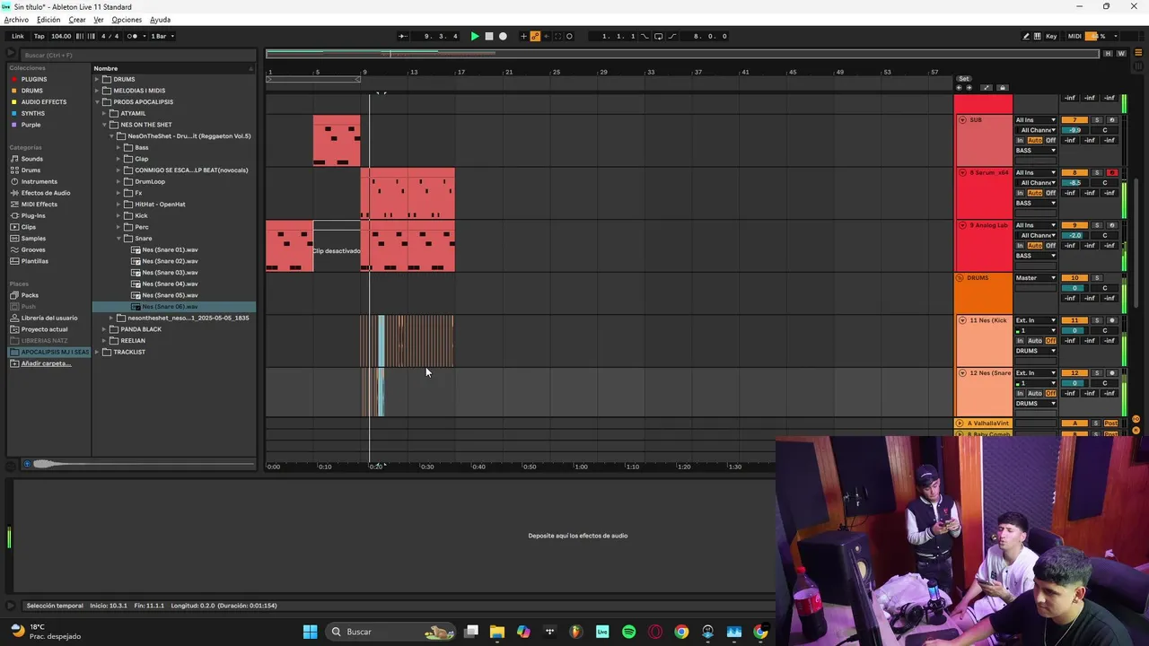Toggle track activator 9 for Analog Lab
This screenshot has height=646, width=1149.
[1074, 225]
